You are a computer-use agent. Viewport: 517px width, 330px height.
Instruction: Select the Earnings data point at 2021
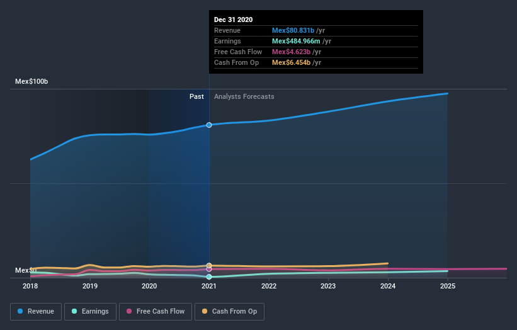[x=209, y=276]
